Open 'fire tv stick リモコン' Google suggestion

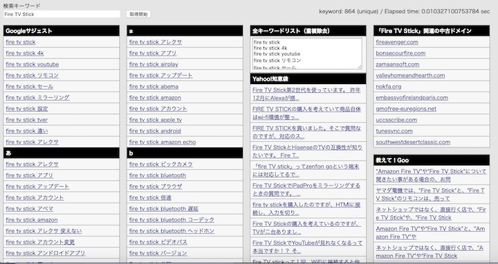point(32,75)
